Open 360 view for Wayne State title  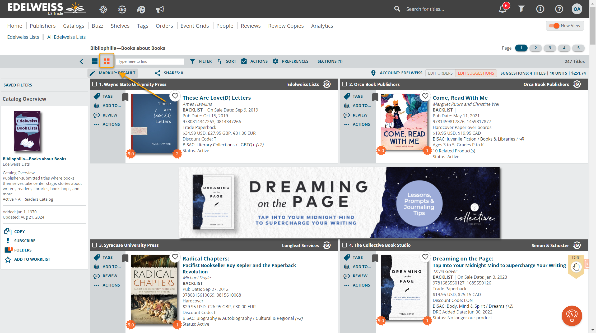click(327, 84)
